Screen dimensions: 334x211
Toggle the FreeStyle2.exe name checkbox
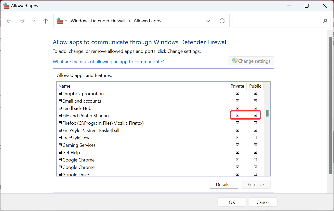tap(60, 138)
